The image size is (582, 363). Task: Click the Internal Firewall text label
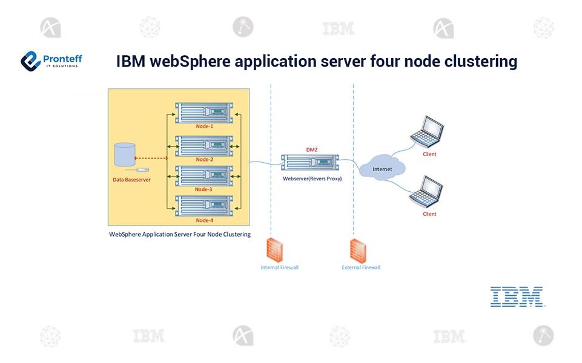pyautogui.click(x=279, y=267)
